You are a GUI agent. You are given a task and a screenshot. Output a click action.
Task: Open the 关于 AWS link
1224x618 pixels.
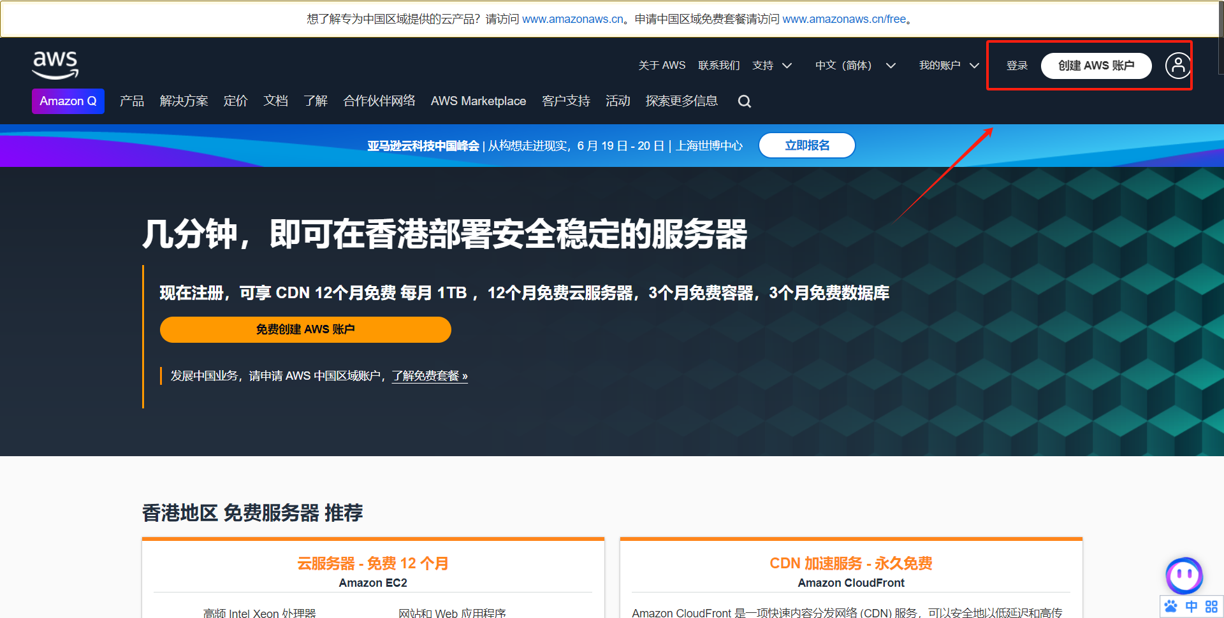tap(662, 66)
